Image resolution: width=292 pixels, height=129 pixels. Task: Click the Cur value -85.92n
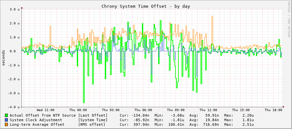141,120
